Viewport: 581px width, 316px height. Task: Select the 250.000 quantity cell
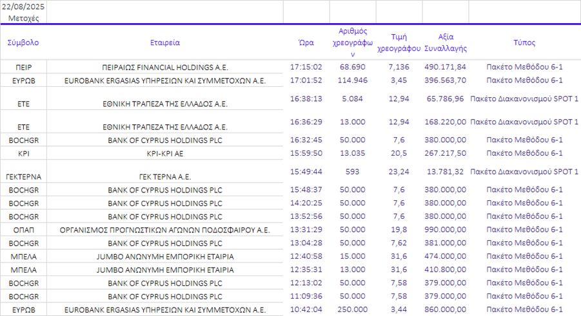(353, 310)
